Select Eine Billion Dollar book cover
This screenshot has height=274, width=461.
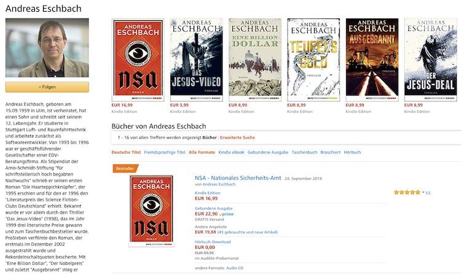pos(255,60)
